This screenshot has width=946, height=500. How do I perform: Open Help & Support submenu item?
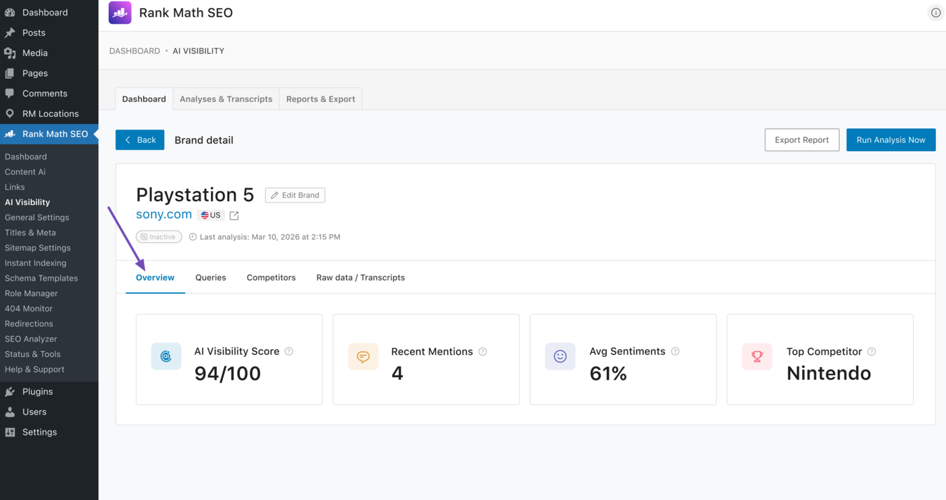click(x=34, y=369)
